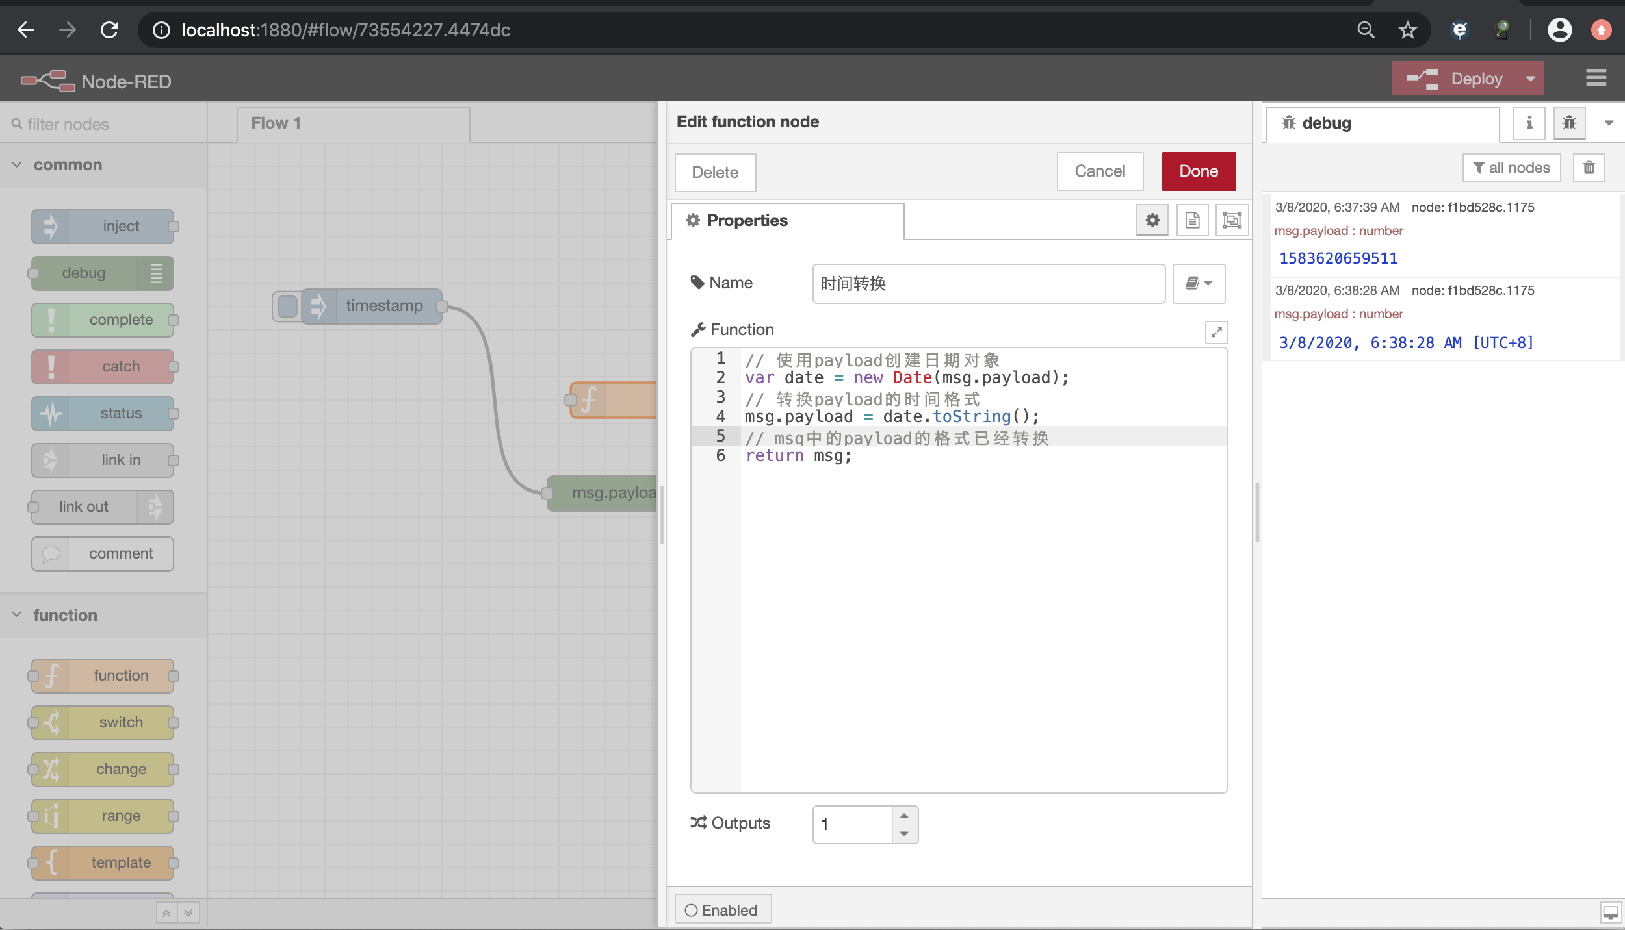
Task: Switch to Flow 1 tab
Action: [276, 123]
